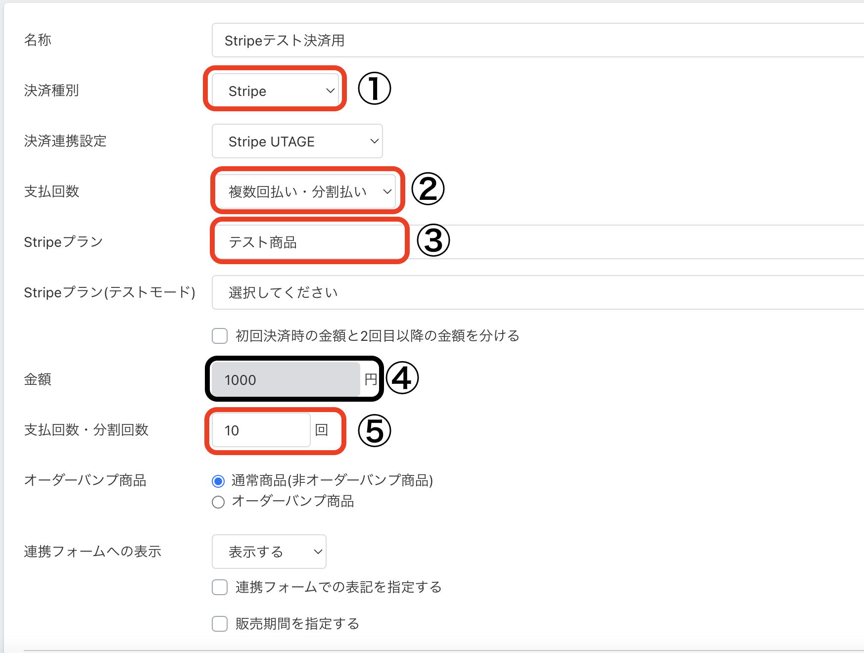Click the circled number 2 annotation
The height and width of the screenshot is (653, 864).
pyautogui.click(x=428, y=189)
